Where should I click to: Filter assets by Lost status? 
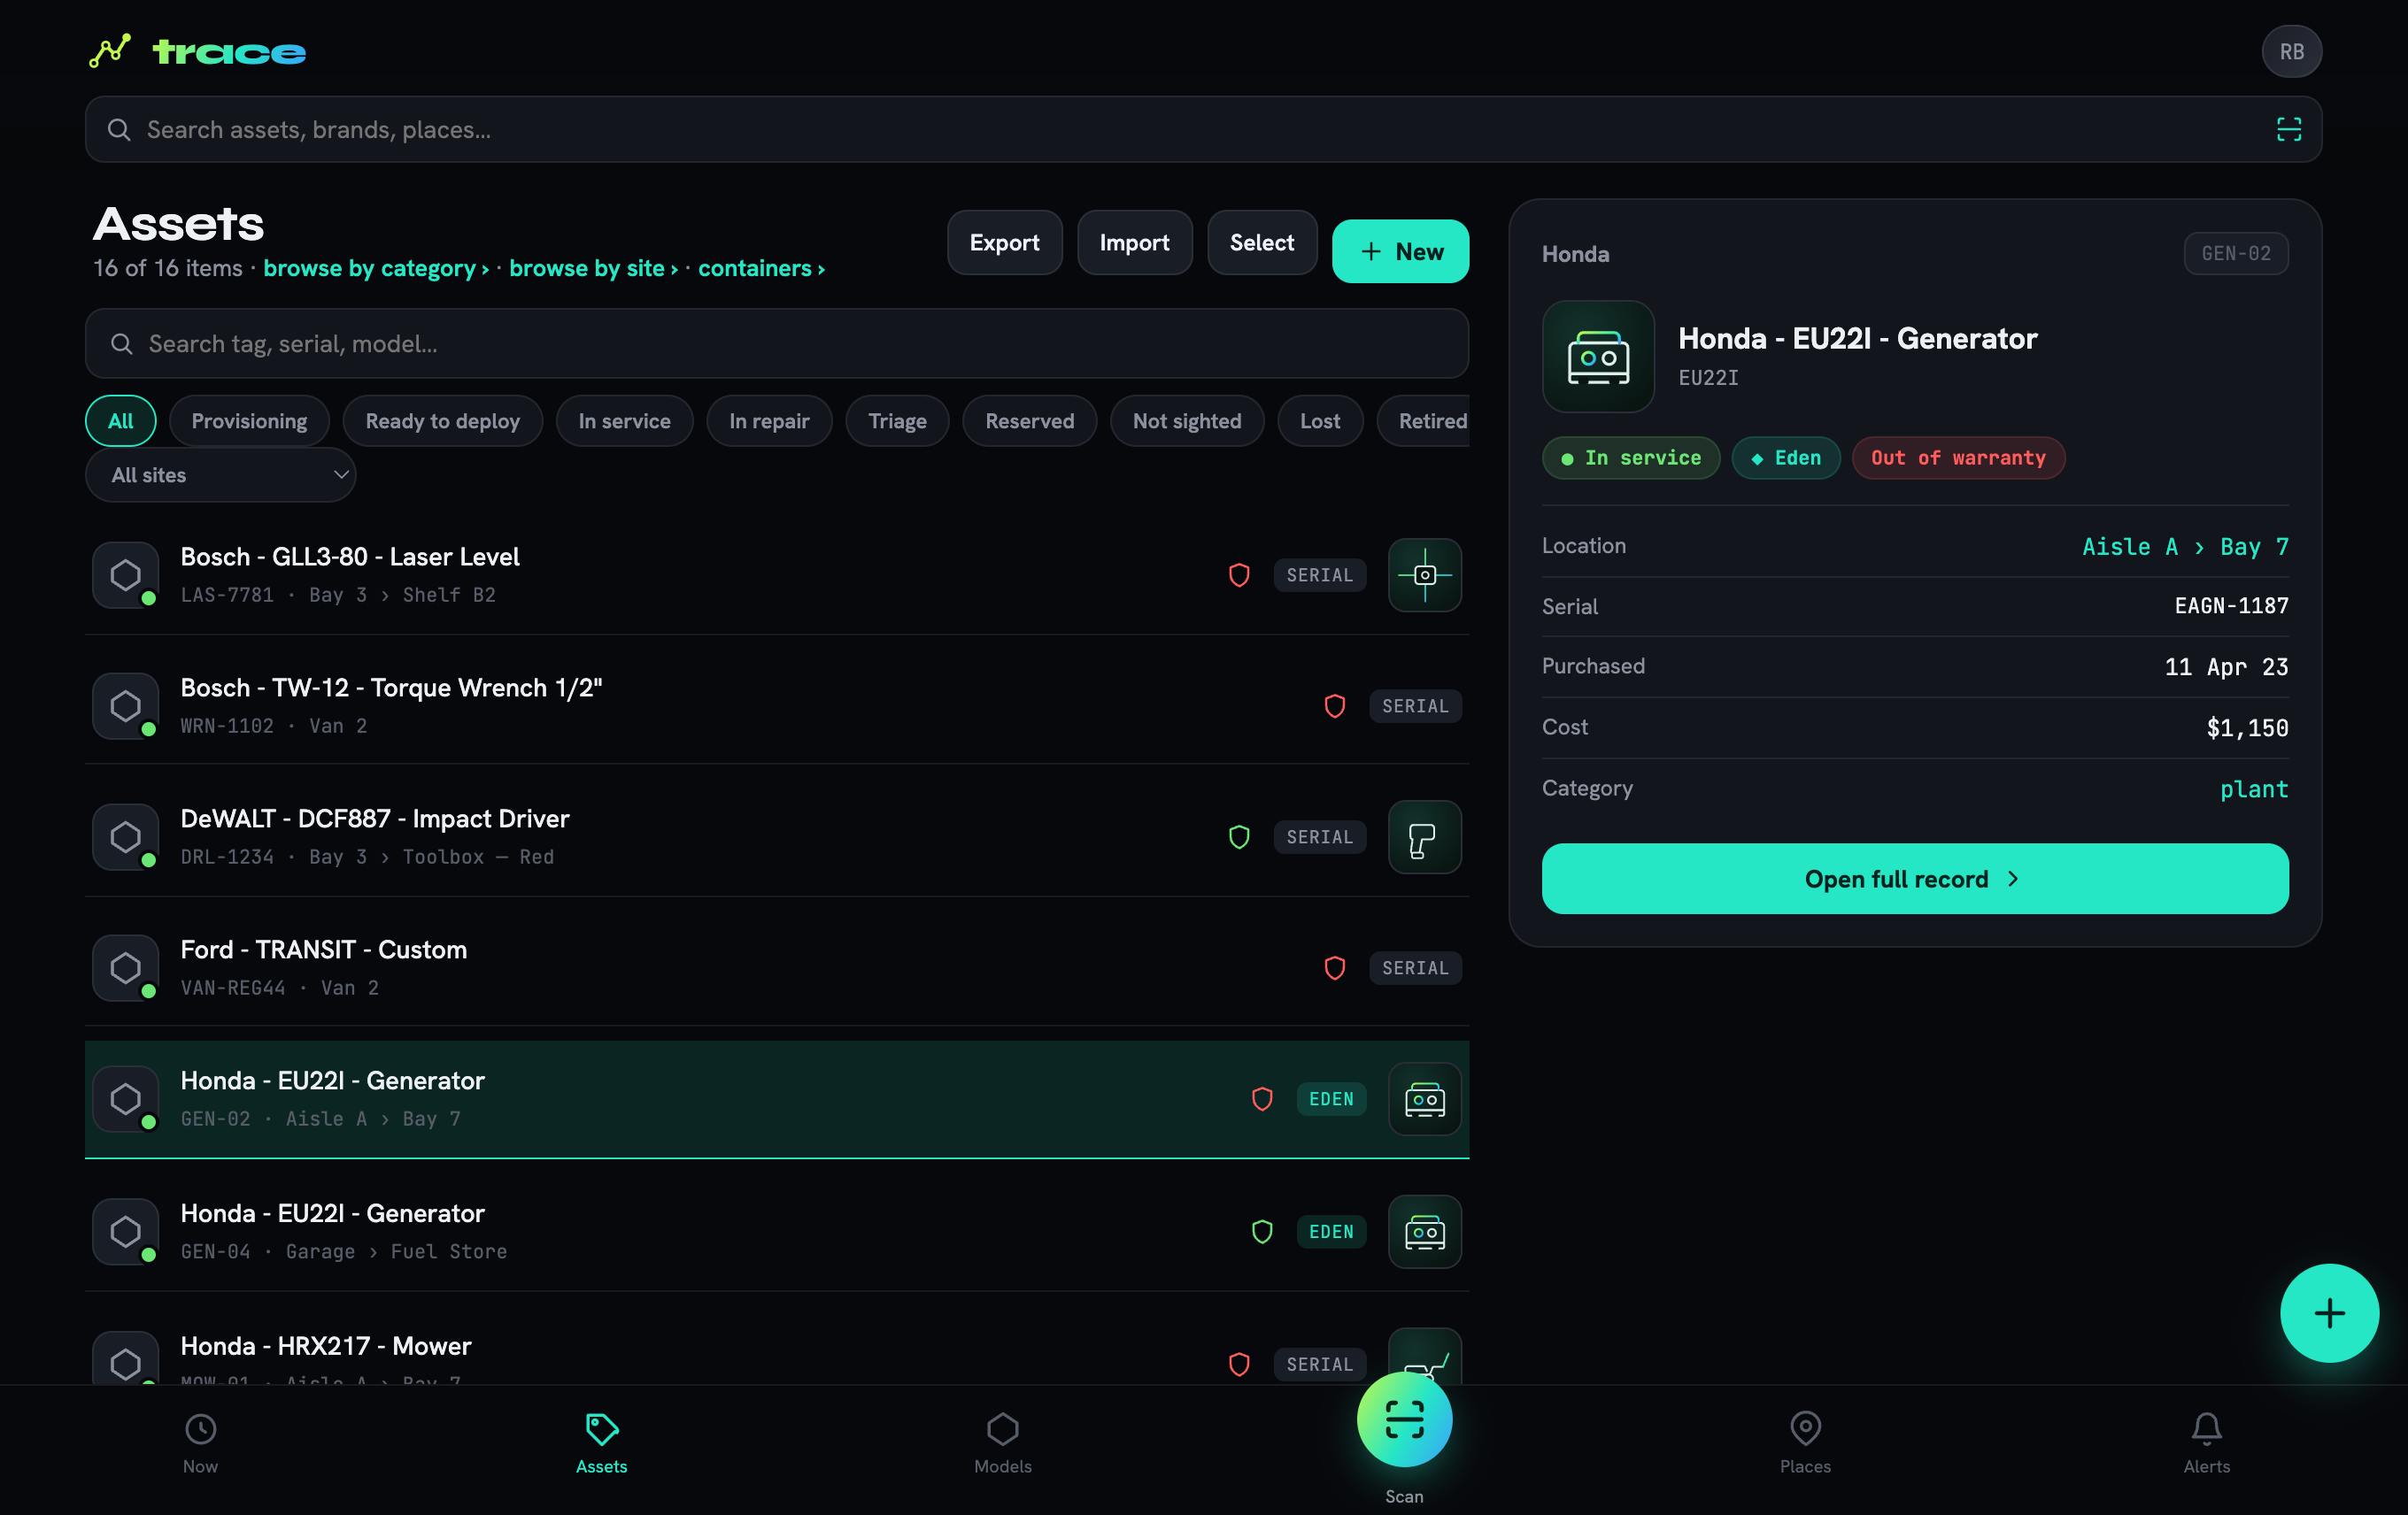1320,420
